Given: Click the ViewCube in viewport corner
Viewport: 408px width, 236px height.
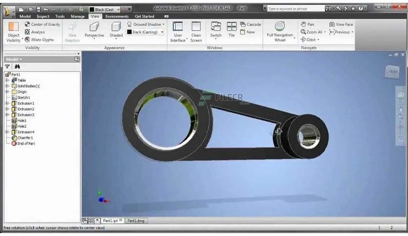Looking at the screenshot, I should tap(392, 71).
